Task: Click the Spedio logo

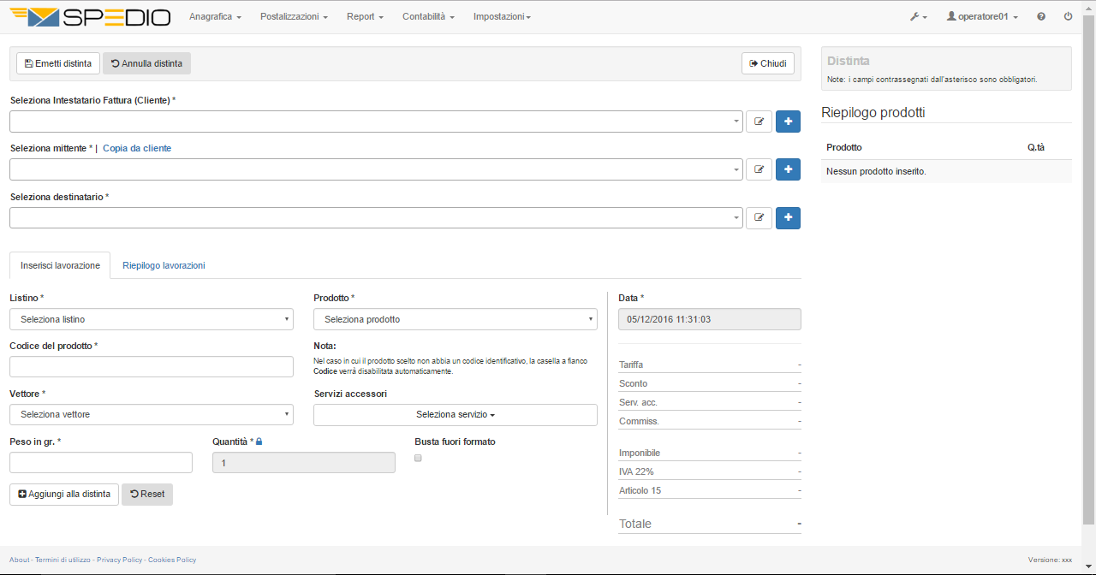Action: click(x=89, y=16)
